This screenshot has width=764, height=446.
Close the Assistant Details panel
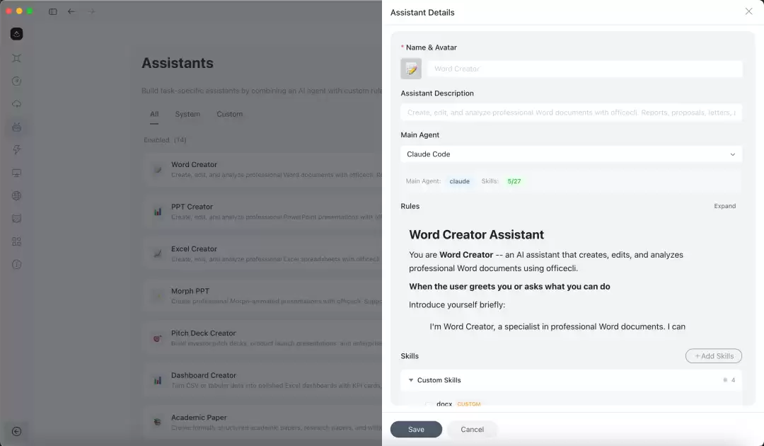748,11
